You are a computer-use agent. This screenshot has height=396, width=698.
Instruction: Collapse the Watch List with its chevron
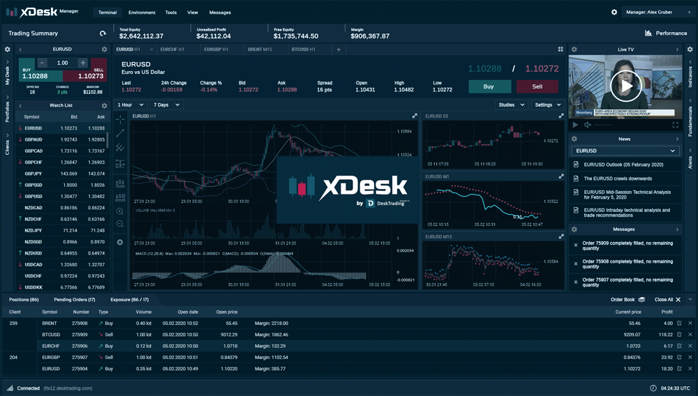[x=20, y=106]
